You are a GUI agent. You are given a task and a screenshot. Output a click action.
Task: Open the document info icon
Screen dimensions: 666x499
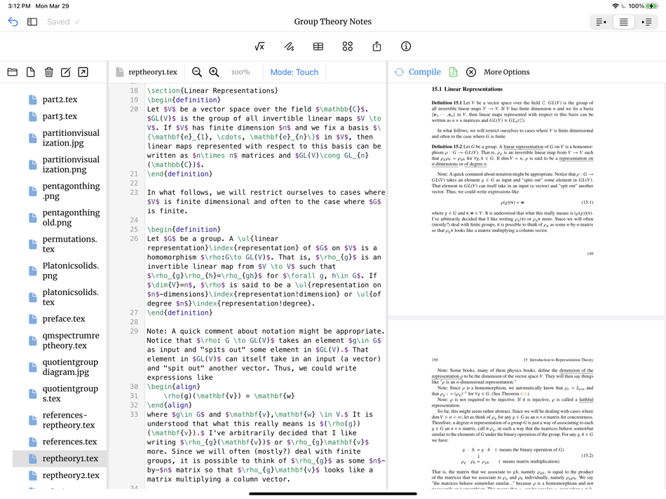(406, 46)
